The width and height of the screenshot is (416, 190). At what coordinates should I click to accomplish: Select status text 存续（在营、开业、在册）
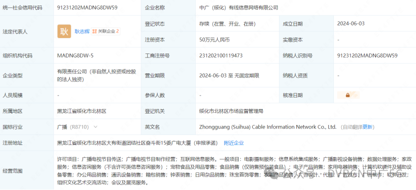tap(227, 24)
